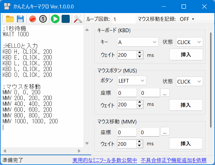215x165 pixels.
Task: Open keyboard key dropdown showing A
Action: coord(138,42)
